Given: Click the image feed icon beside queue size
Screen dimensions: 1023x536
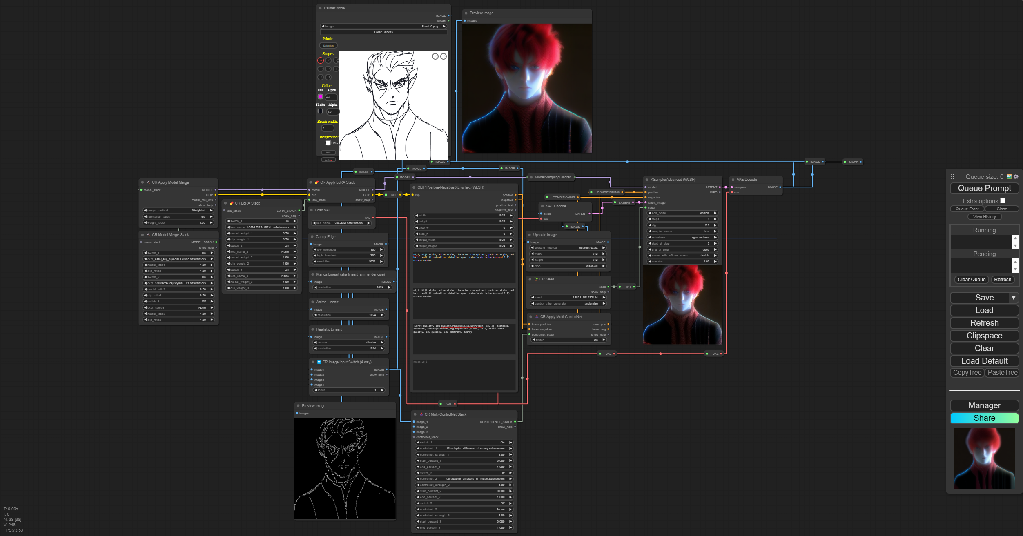Looking at the screenshot, I should coord(1010,177).
